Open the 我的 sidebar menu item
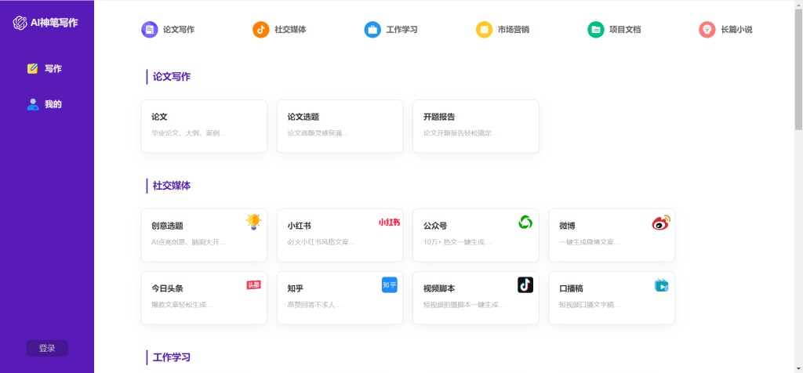 click(45, 104)
